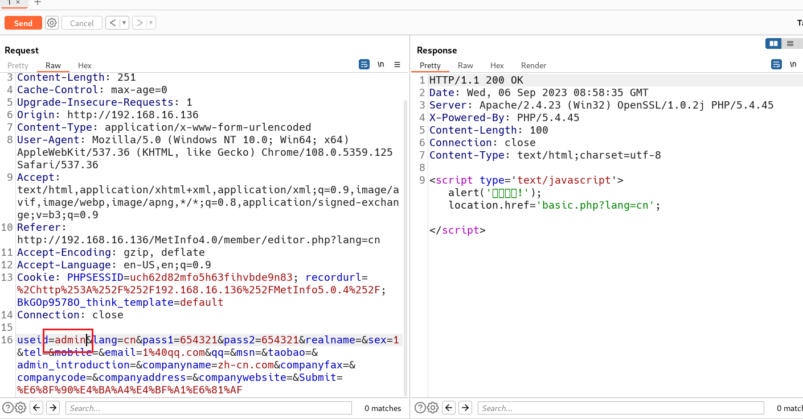Jump to next match in Response search
803x419 pixels.
pos(465,408)
